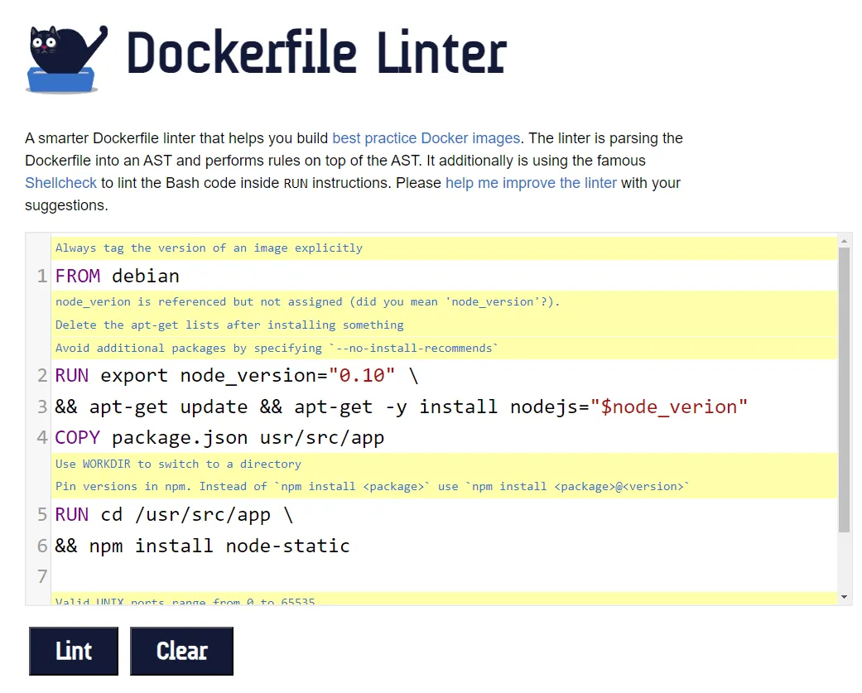Click the editor vertical scrollbar thumb

click(x=844, y=390)
